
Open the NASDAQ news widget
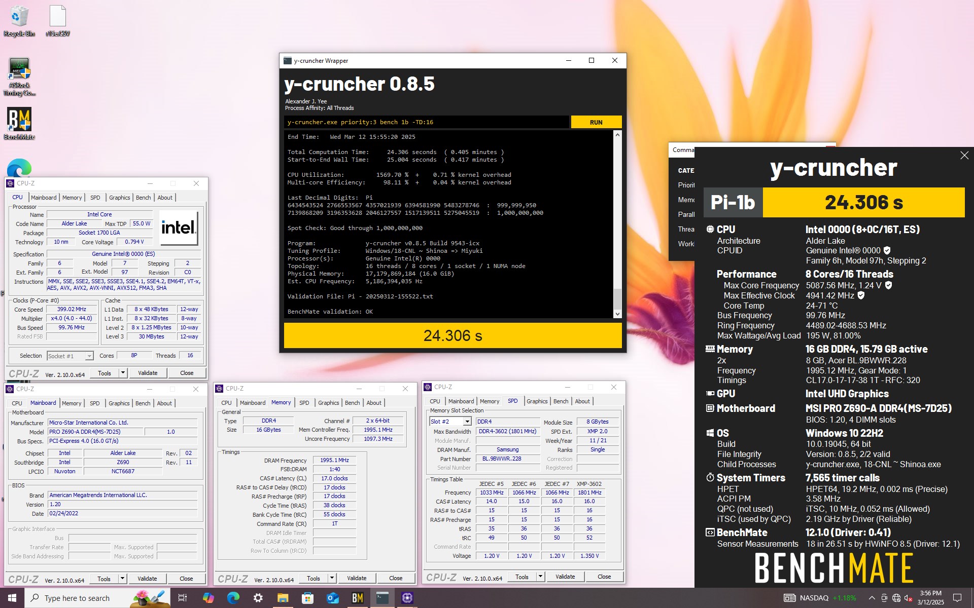(x=820, y=598)
